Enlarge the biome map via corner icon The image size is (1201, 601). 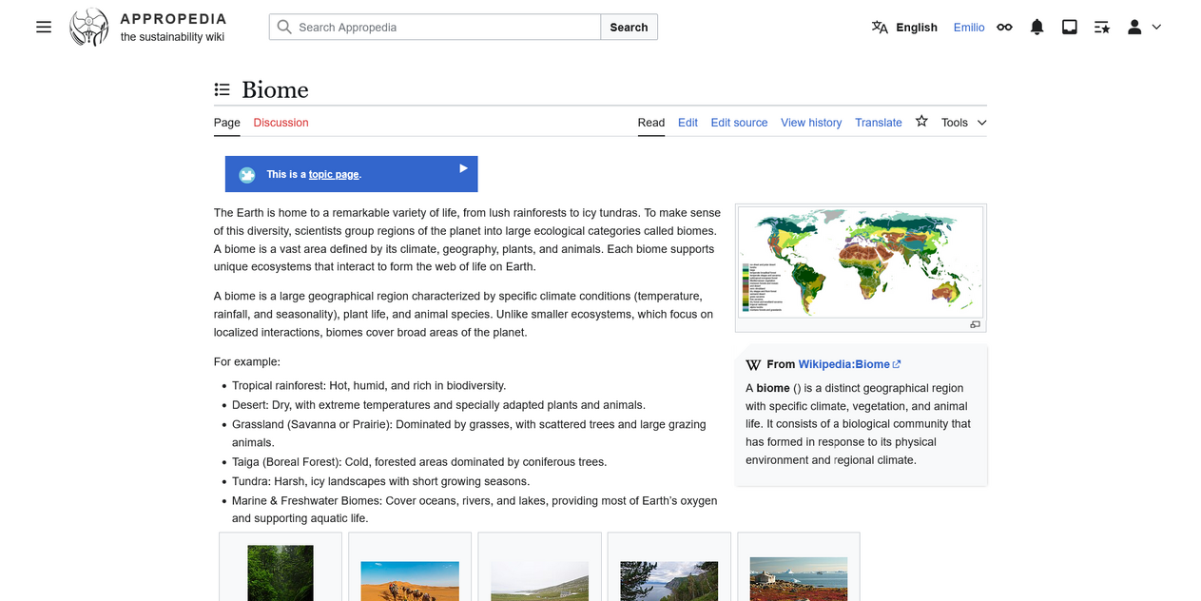coord(975,324)
